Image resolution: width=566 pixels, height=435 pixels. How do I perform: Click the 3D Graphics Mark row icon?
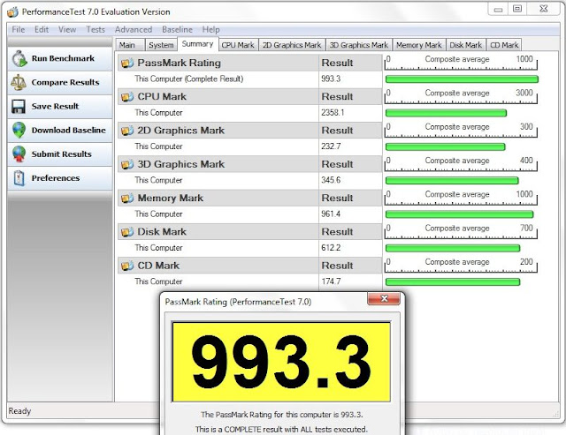(x=127, y=165)
